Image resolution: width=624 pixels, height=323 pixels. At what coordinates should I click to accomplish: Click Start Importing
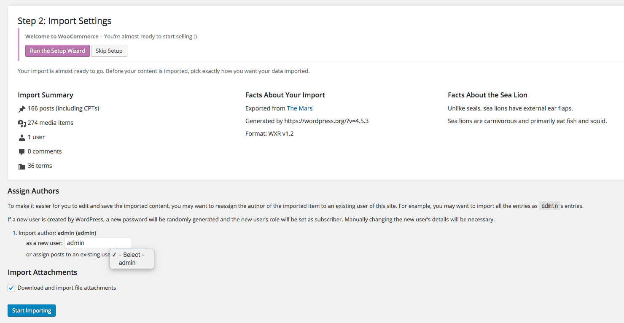click(32, 311)
